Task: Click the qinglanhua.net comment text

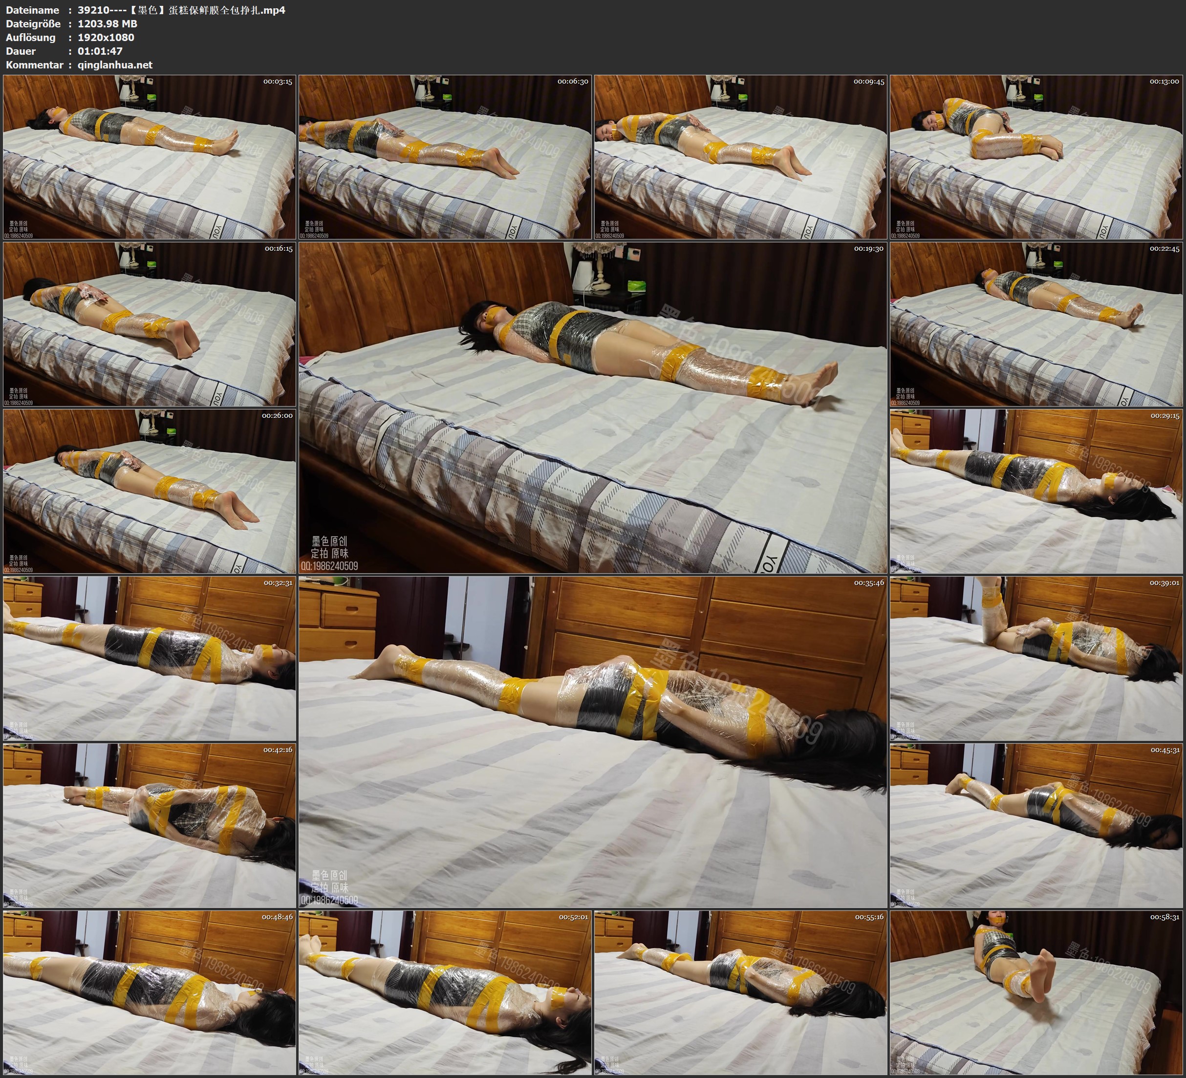Action: (x=115, y=65)
